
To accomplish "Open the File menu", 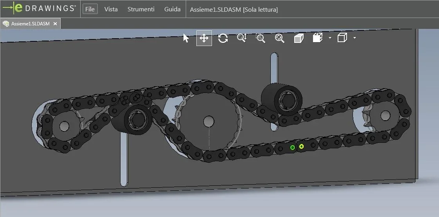I will 90,9.
